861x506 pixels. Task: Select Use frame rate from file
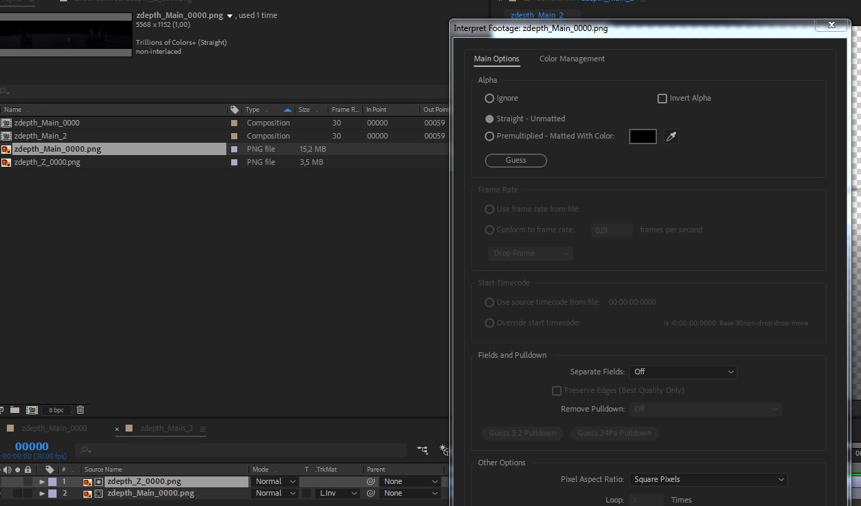(x=489, y=209)
